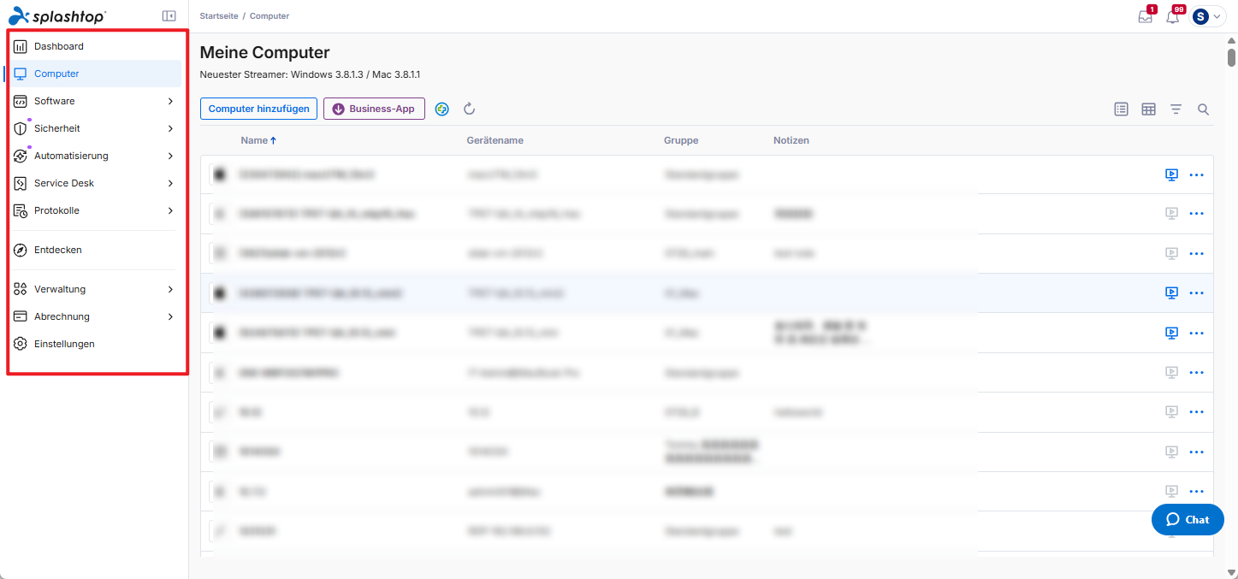This screenshot has height=579, width=1238.
Task: Follow the Startseite breadcrumb link
Action: pos(219,16)
